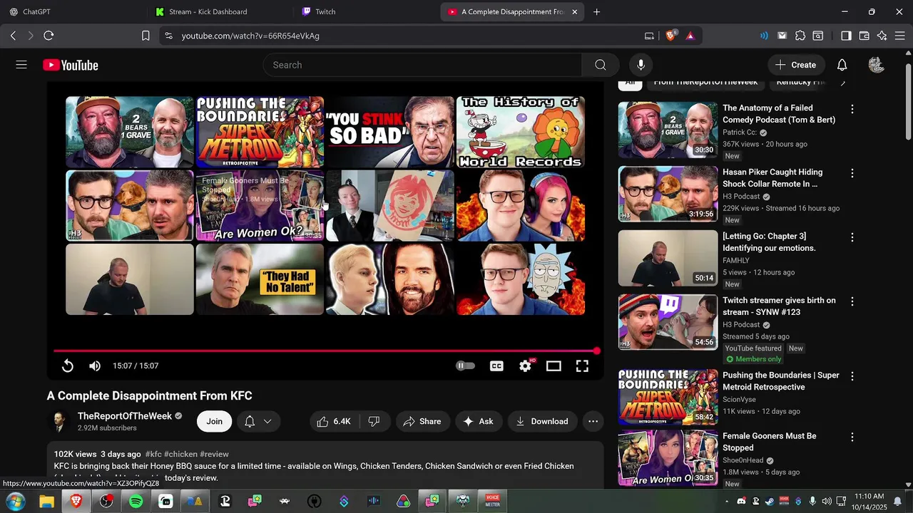913x513 pixels.
Task: Open the Brave main menu
Action: (900, 36)
